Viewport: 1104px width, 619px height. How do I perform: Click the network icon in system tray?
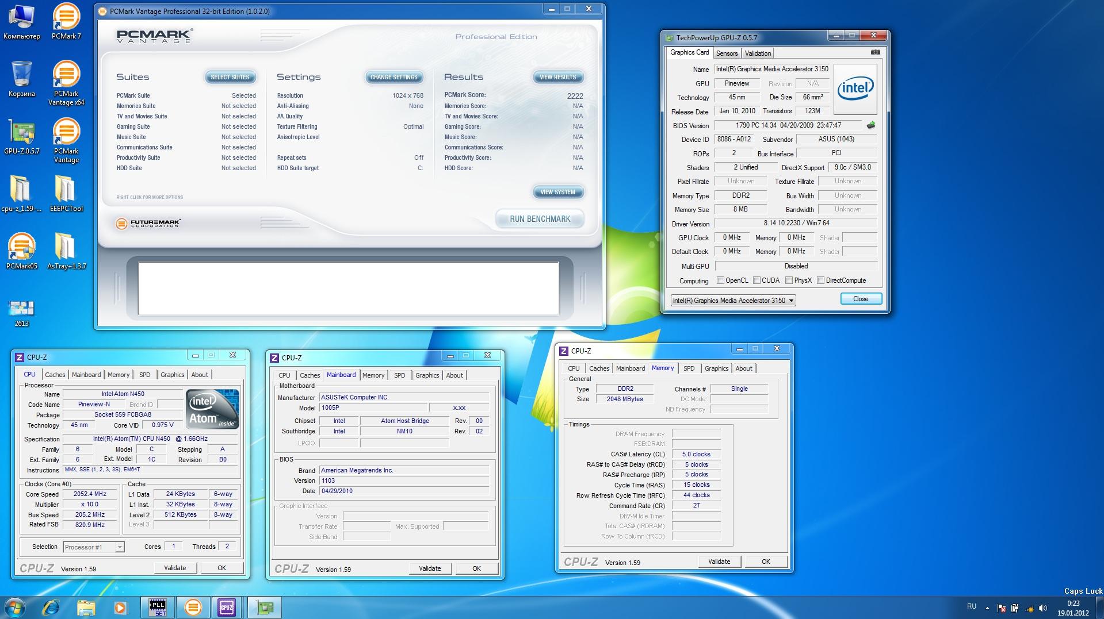1029,608
